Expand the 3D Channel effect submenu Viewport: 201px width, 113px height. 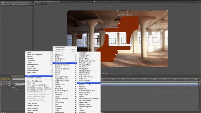(65, 55)
